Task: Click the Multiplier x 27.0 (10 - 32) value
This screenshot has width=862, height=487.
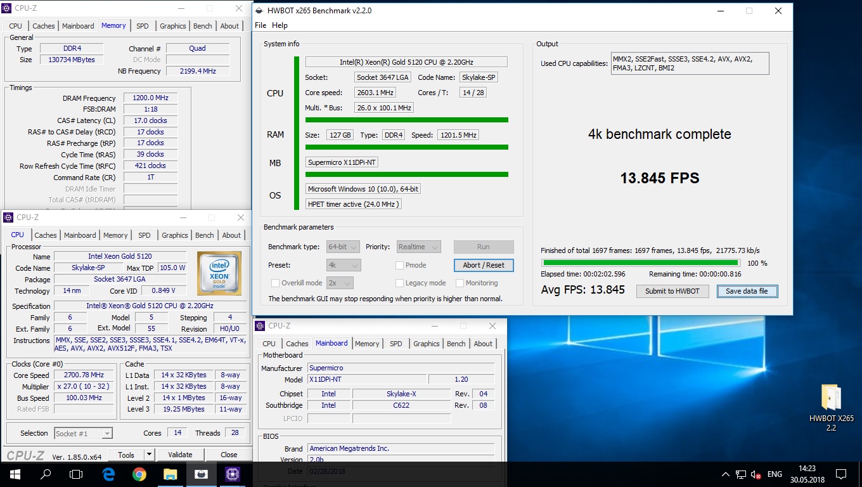Action: [x=84, y=387]
